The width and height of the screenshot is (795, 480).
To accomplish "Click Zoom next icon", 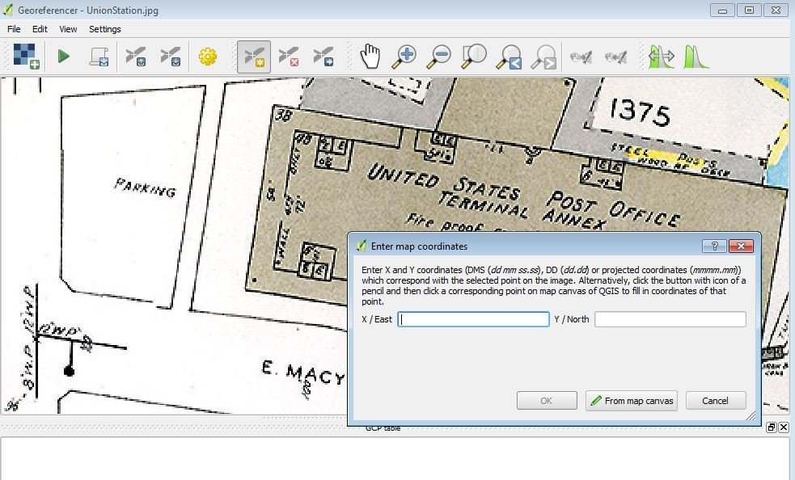I will click(544, 57).
